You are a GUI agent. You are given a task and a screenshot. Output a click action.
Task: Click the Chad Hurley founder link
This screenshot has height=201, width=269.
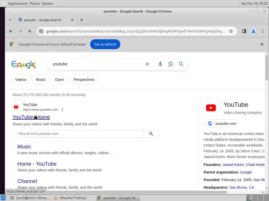[255, 165]
